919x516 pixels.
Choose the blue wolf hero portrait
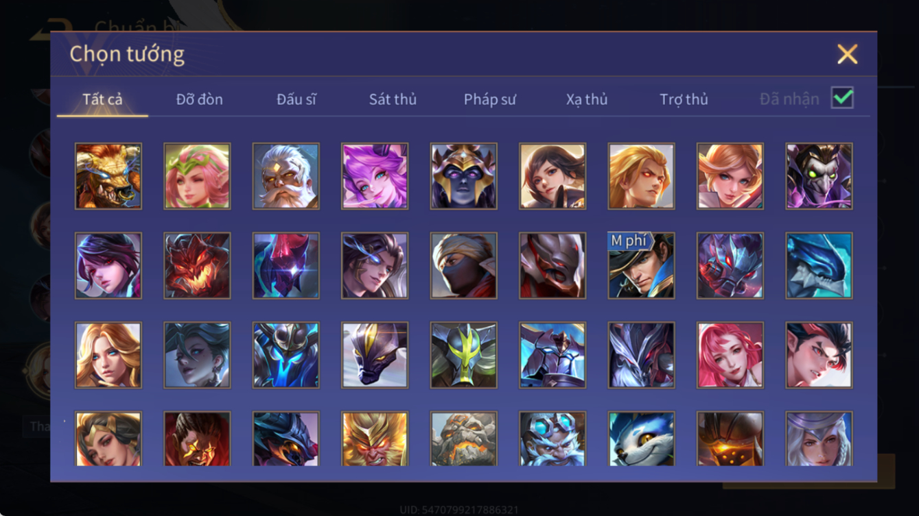pos(641,439)
